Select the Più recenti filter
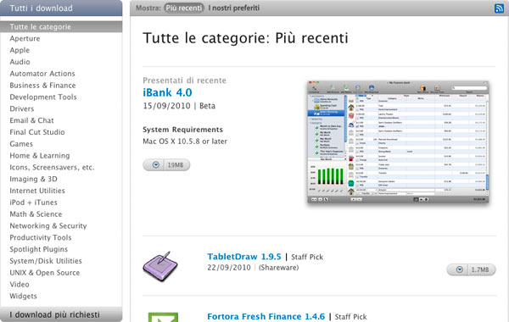Image resolution: width=509 pixels, height=322 pixels. [184, 8]
